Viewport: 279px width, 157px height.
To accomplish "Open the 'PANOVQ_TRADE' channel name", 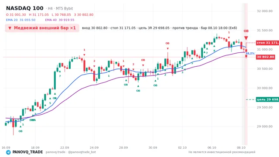I will [27, 152].
